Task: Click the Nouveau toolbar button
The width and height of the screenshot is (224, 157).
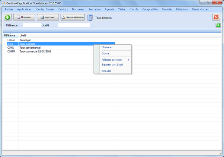Action: click(x=24, y=17)
